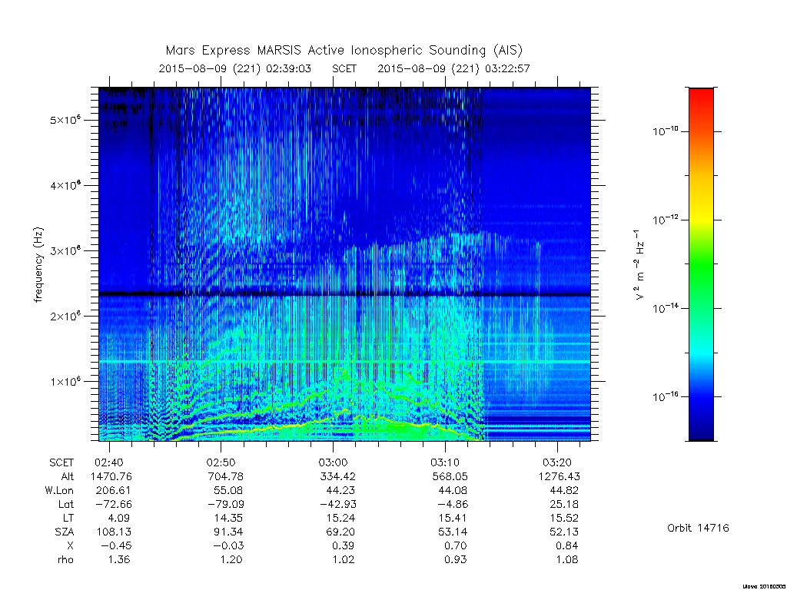Image resolution: width=787 pixels, height=590 pixels.
Task: Click the start timestamp 02:39:03 in header
Action: pos(289,68)
